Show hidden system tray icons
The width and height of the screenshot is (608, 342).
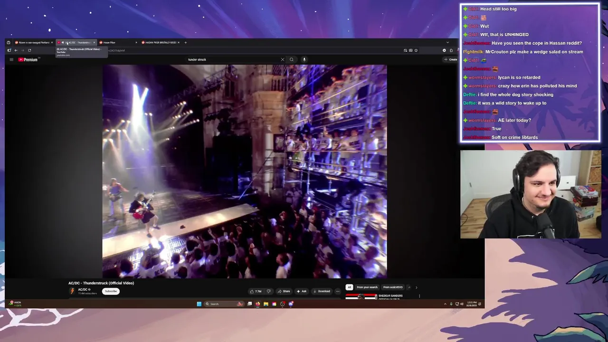(445, 304)
